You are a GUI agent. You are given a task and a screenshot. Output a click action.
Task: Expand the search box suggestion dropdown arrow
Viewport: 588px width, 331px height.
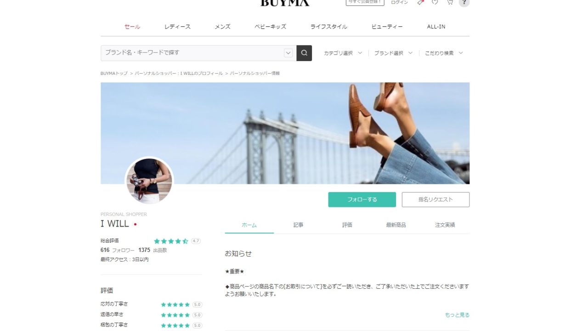[x=288, y=53]
